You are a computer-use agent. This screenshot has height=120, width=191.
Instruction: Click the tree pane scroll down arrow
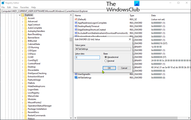coord(71,118)
